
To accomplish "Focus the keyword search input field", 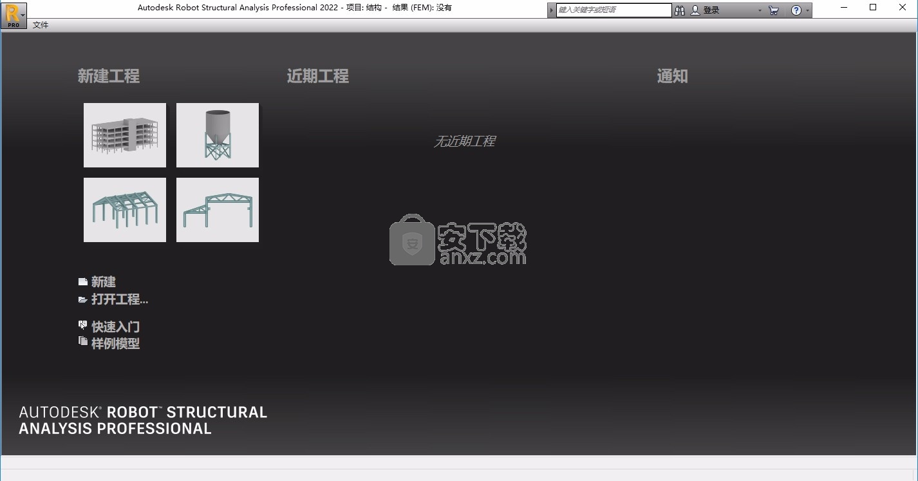I will click(614, 10).
